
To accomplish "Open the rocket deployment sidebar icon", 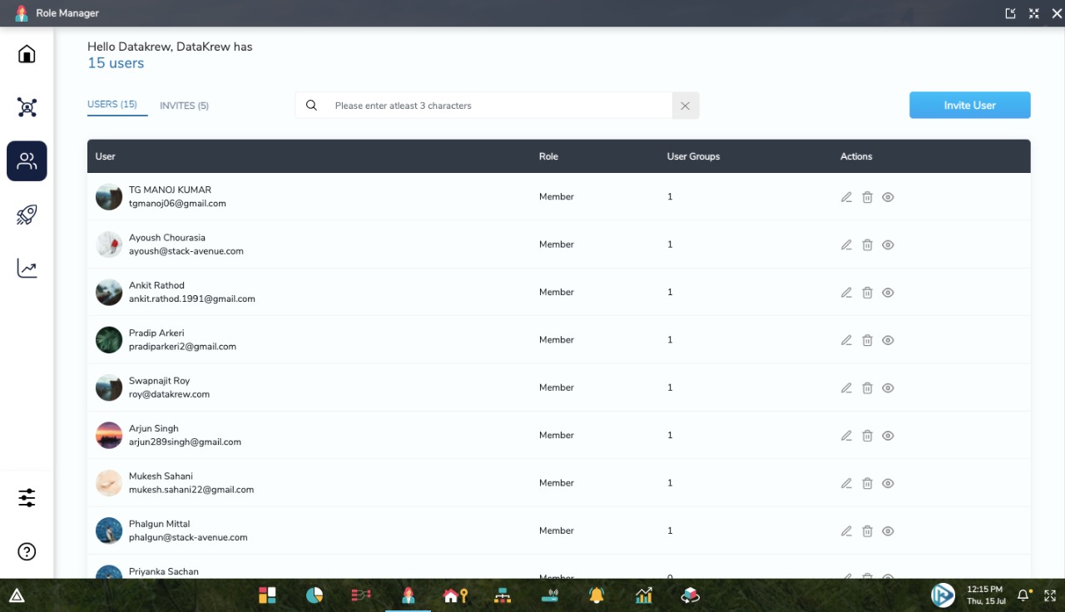I will (27, 214).
